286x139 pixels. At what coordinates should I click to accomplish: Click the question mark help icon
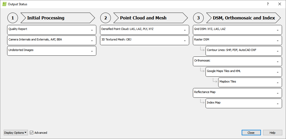(x=268, y=4)
